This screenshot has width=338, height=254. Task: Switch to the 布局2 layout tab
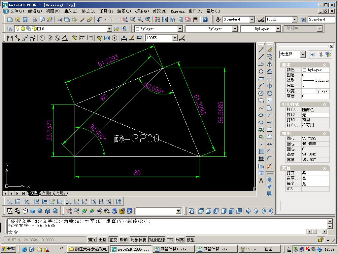(61, 193)
